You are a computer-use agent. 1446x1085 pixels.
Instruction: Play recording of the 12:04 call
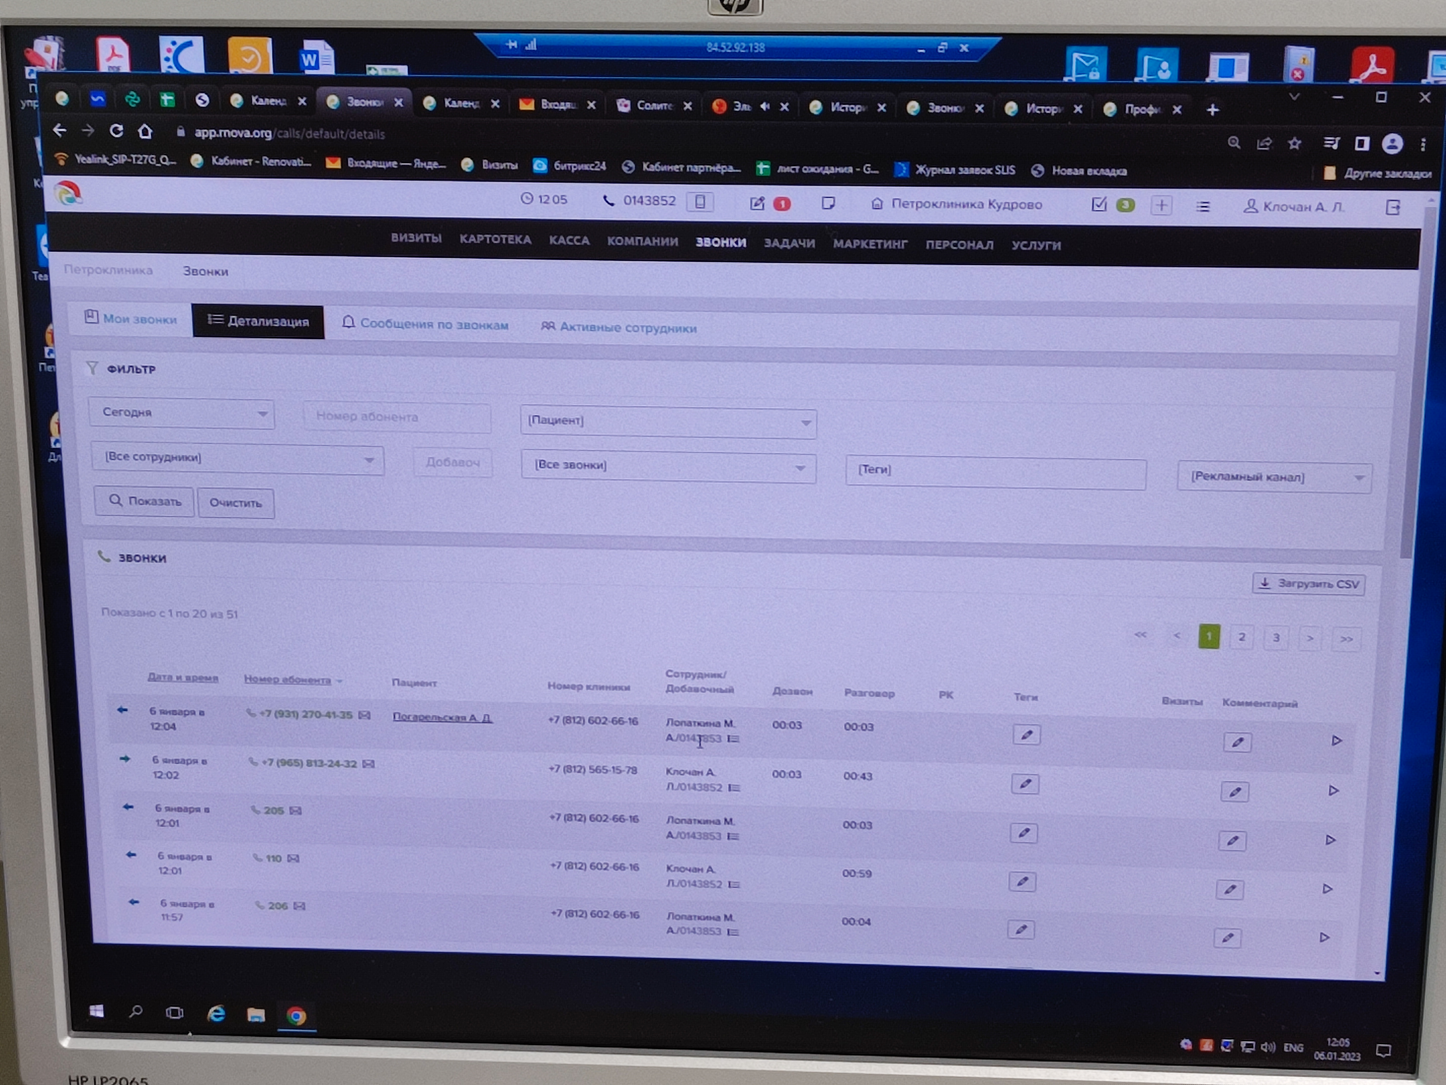coord(1336,740)
